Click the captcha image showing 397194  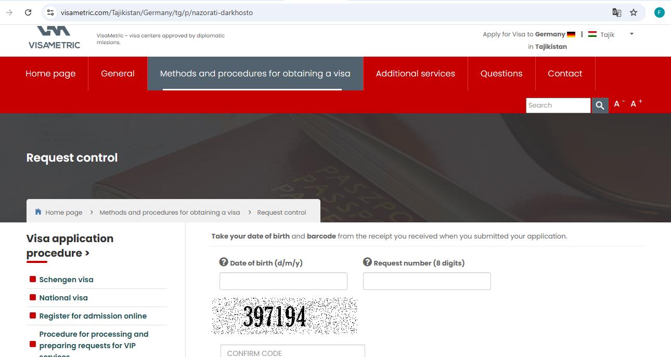pyautogui.click(x=284, y=315)
